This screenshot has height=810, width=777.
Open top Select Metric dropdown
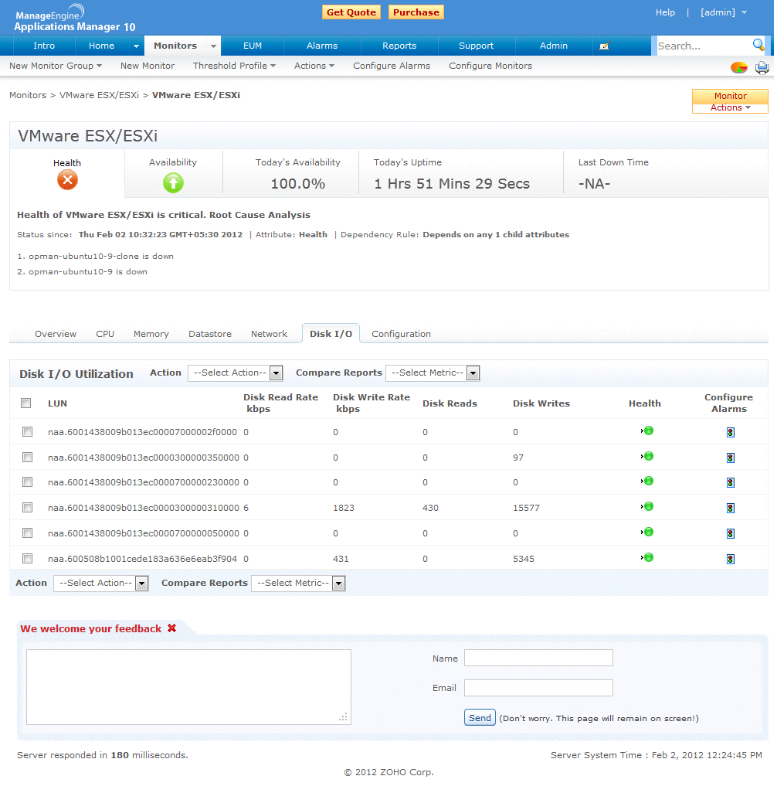coord(433,373)
